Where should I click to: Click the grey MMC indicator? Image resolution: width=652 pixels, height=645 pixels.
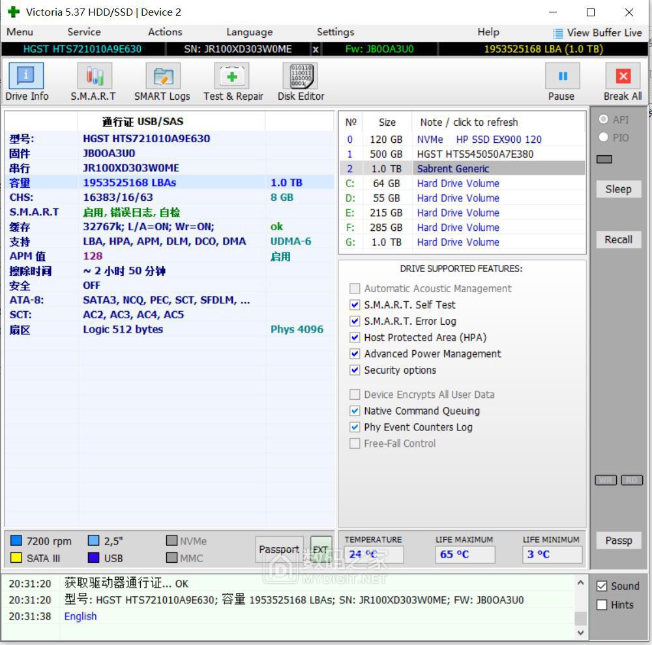click(x=171, y=557)
